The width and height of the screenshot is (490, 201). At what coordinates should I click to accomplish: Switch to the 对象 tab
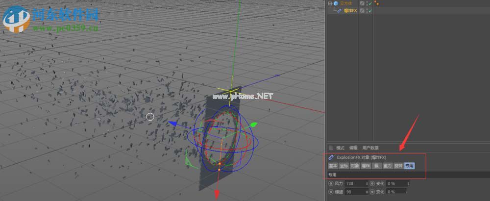coord(355,166)
